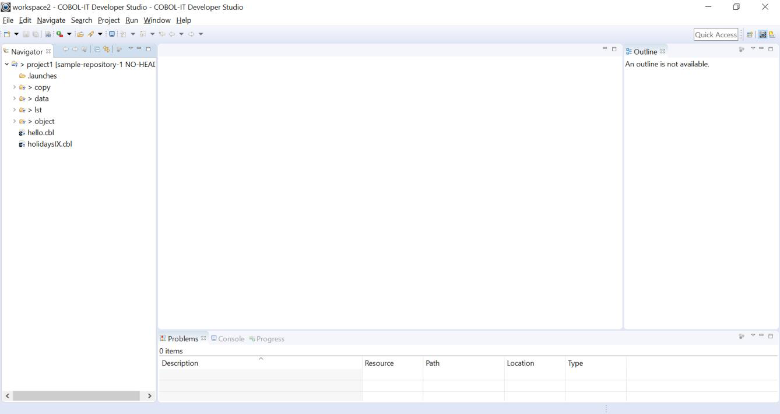Click the New wizard icon
The width and height of the screenshot is (780, 414).
8,33
